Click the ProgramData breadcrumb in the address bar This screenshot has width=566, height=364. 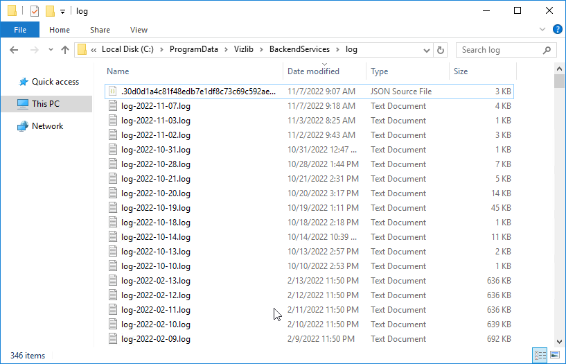(x=194, y=49)
